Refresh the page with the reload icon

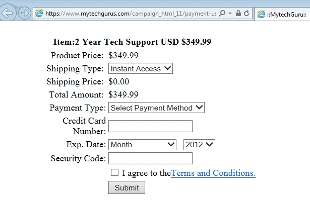click(x=246, y=13)
